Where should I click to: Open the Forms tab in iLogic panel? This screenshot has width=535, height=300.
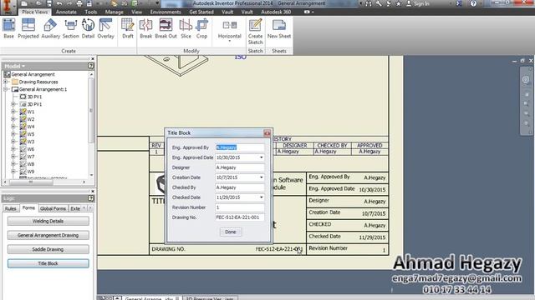pos(28,207)
